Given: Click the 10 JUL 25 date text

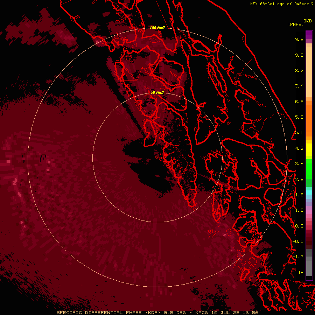Looking at the screenshot, I should [225, 313].
